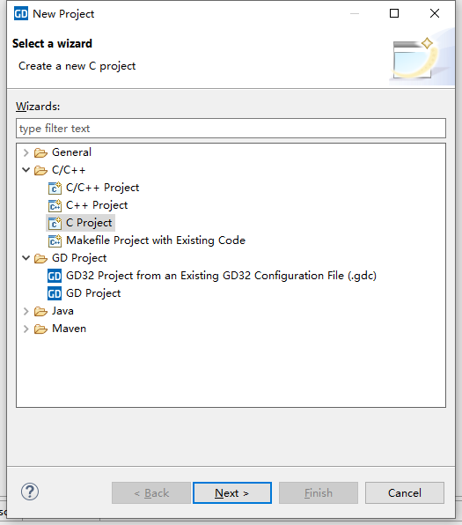Image resolution: width=462 pixels, height=525 pixels.
Task: Focus the type filter text field
Action: pyautogui.click(x=231, y=129)
